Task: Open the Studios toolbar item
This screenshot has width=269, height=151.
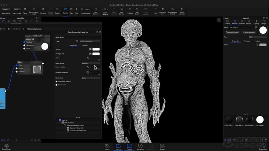Action: (130, 11)
